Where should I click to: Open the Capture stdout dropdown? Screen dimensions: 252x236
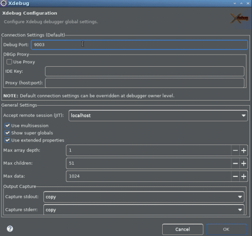coord(144,197)
